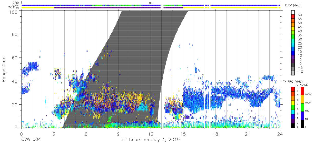Image resolution: width=315 pixels, height=145 pixels.
Task: Click the "15" tick label on the UT hours axis
Action: click(183, 134)
